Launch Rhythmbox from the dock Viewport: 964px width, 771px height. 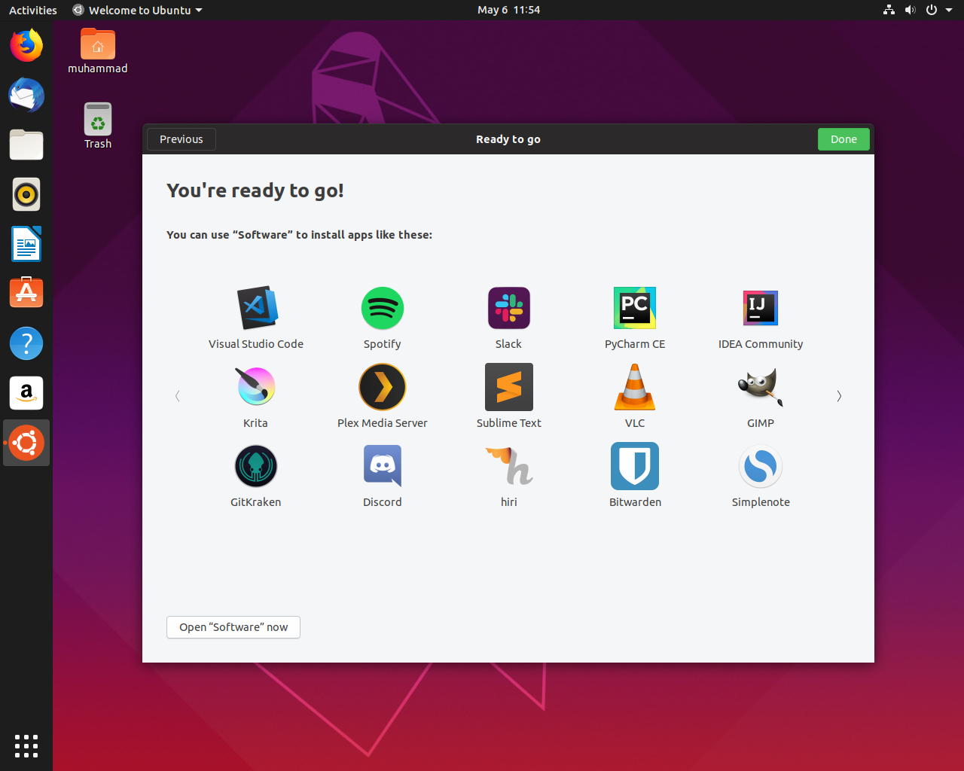click(x=26, y=194)
